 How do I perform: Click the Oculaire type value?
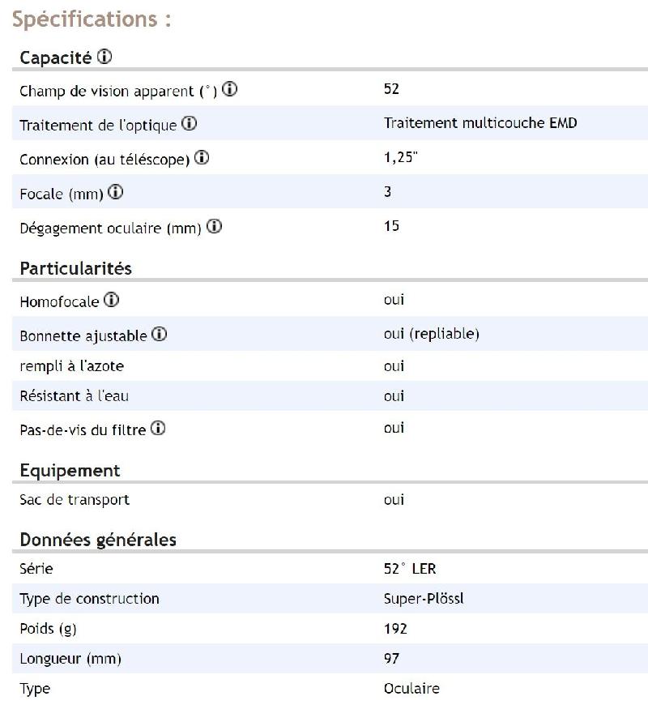pos(411,689)
